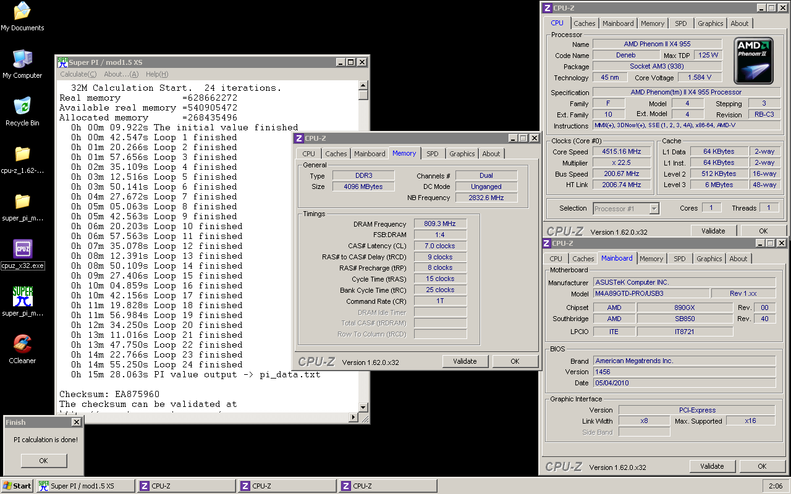Open the About menu in Super PI
Viewport: 791px width, 494px height.
(121, 74)
